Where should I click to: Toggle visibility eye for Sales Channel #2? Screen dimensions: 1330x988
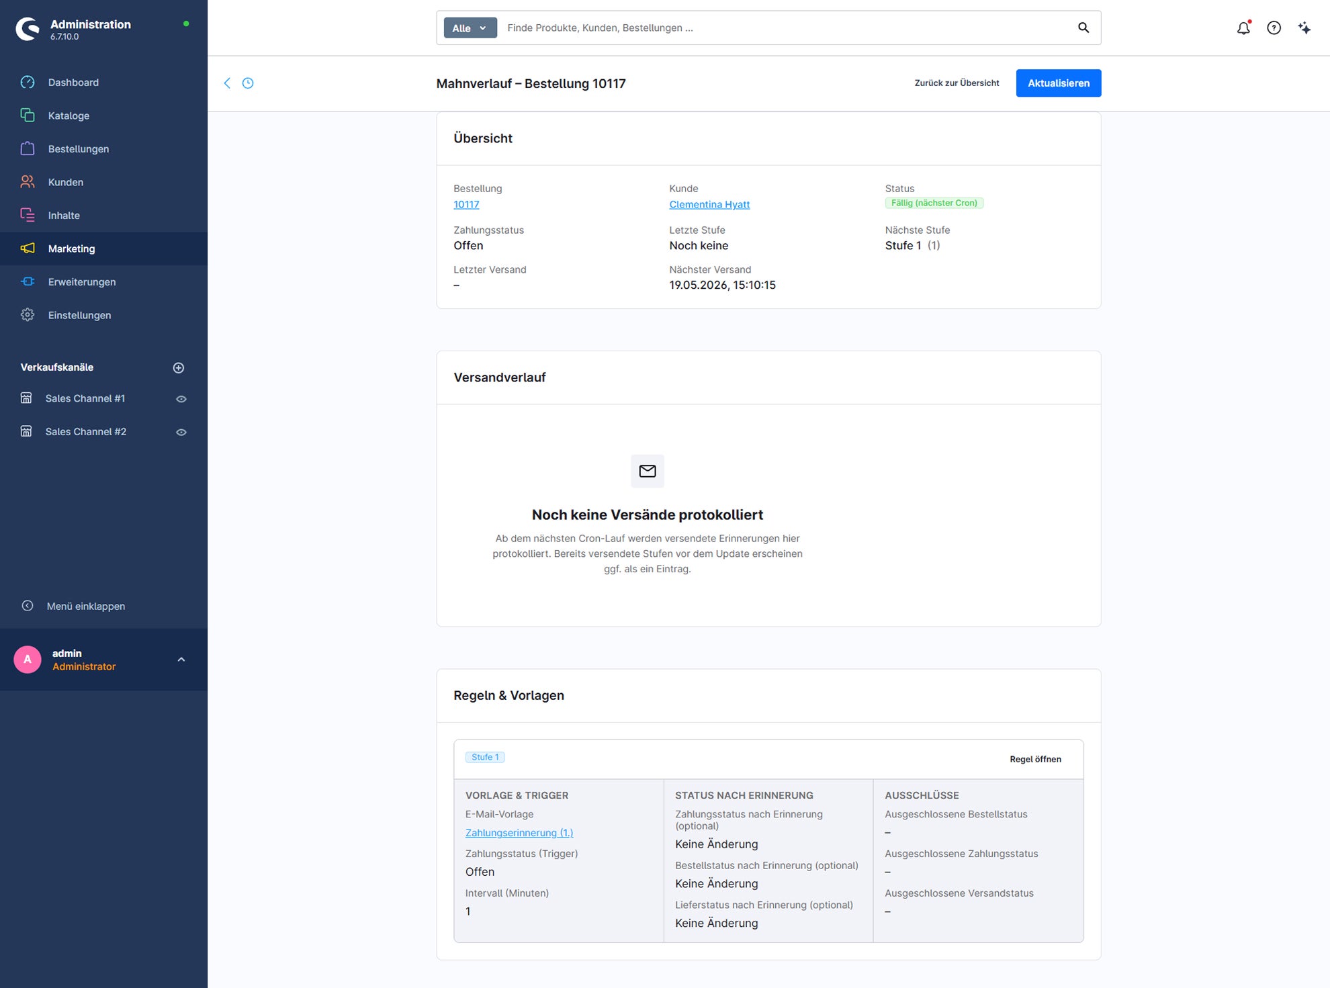pos(181,432)
